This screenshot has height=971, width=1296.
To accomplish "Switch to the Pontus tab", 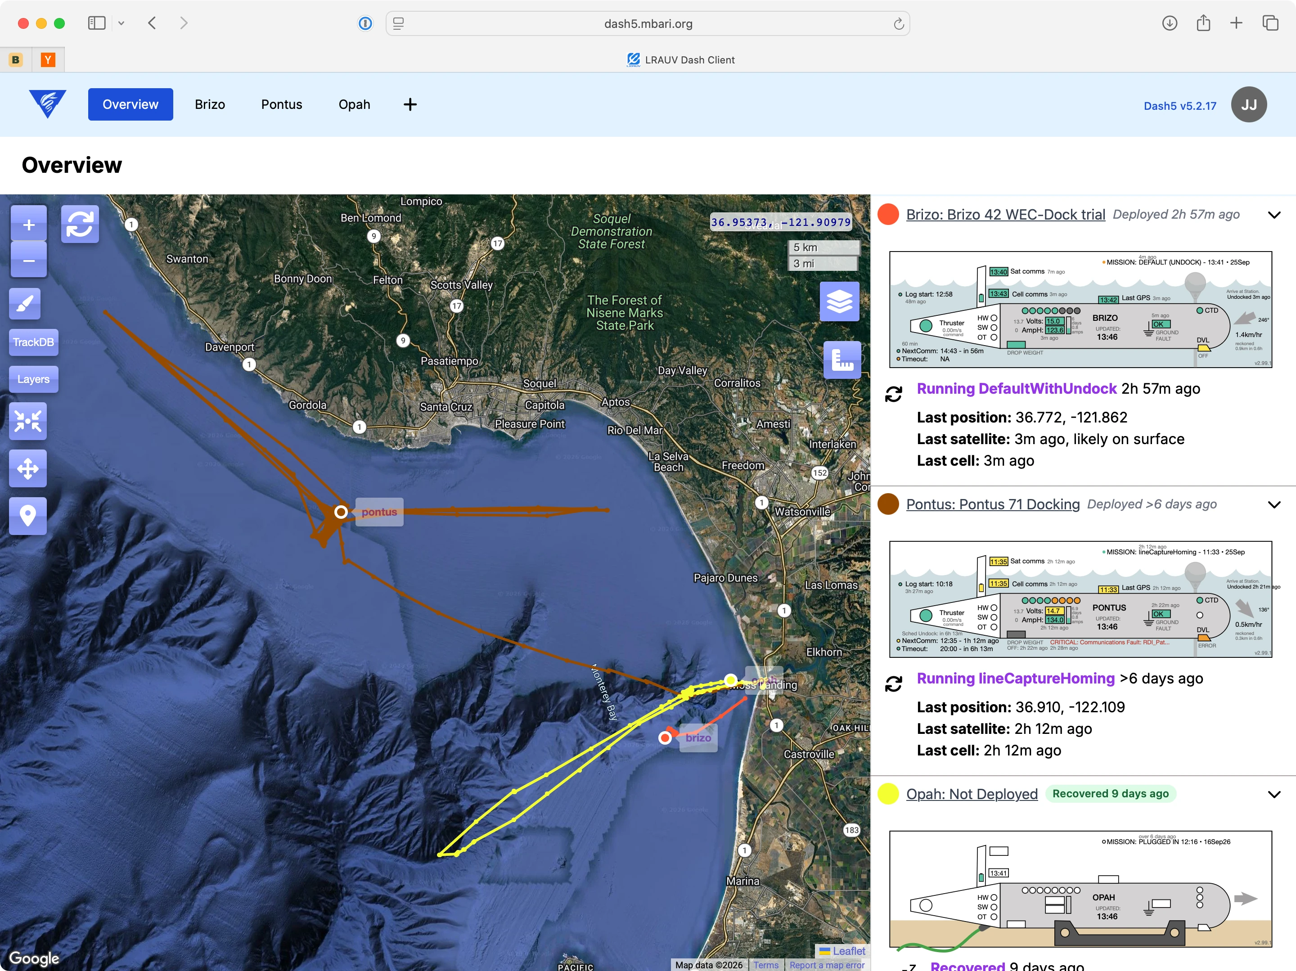I will (x=282, y=104).
